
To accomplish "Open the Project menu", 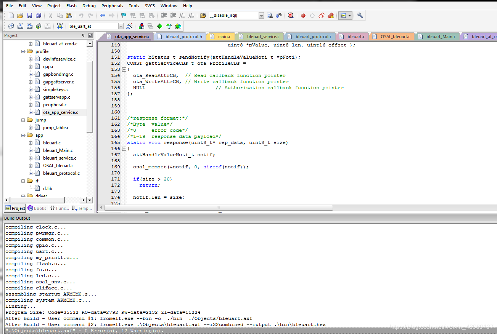I will 54,6.
